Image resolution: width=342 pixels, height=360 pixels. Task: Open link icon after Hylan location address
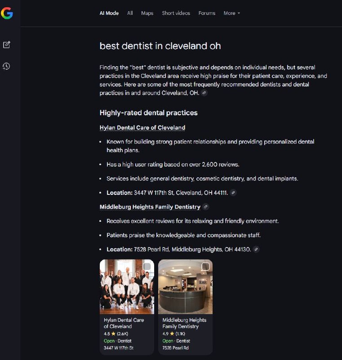pyautogui.click(x=233, y=193)
